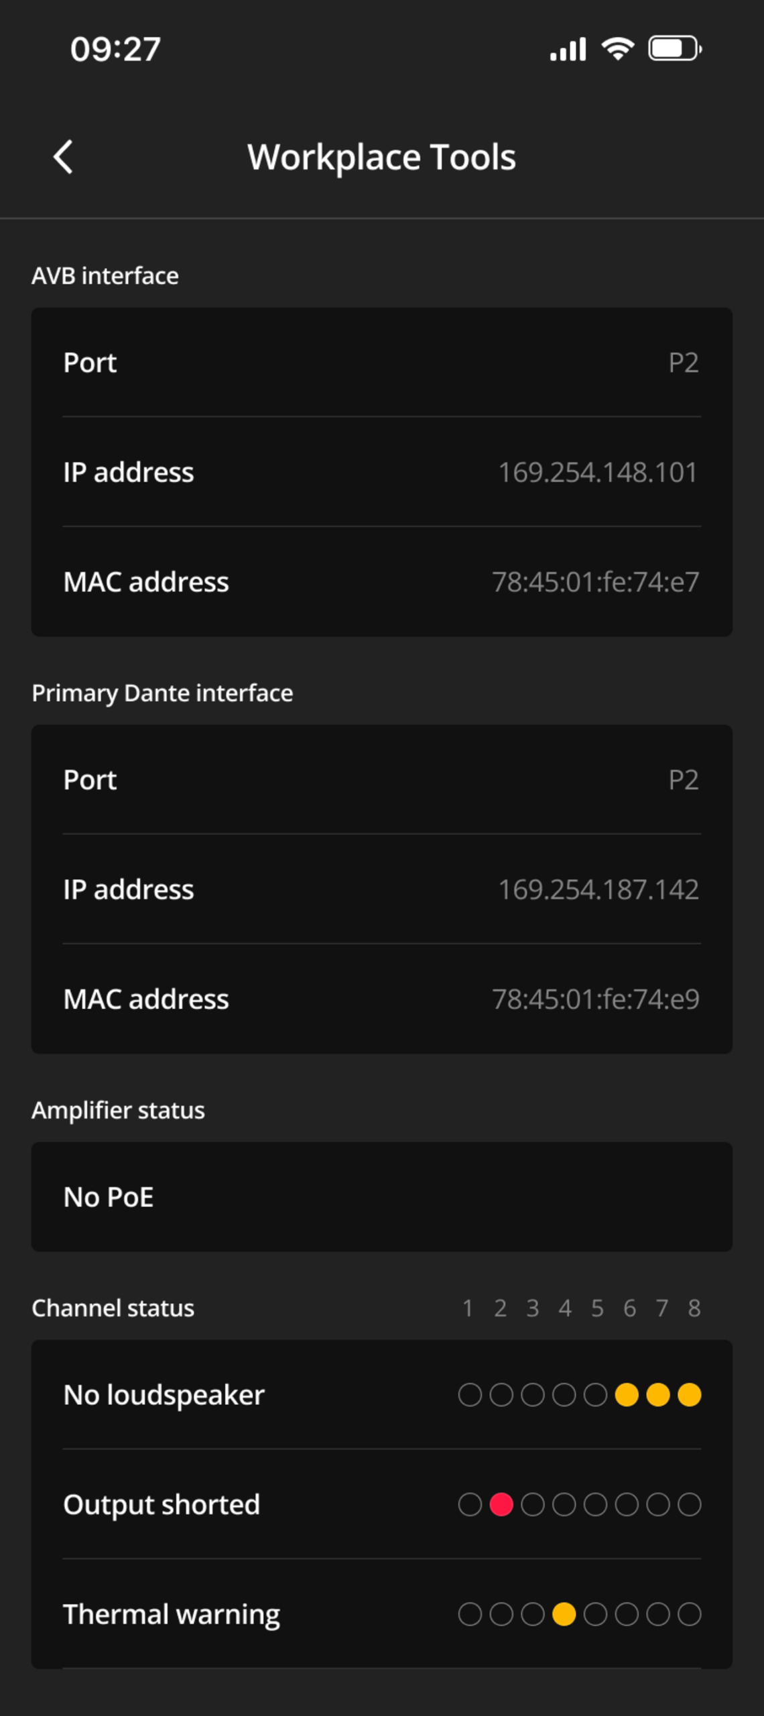Screen dimensions: 764x1716
Task: Tap the Wi-Fi status icon
Action: (x=617, y=49)
